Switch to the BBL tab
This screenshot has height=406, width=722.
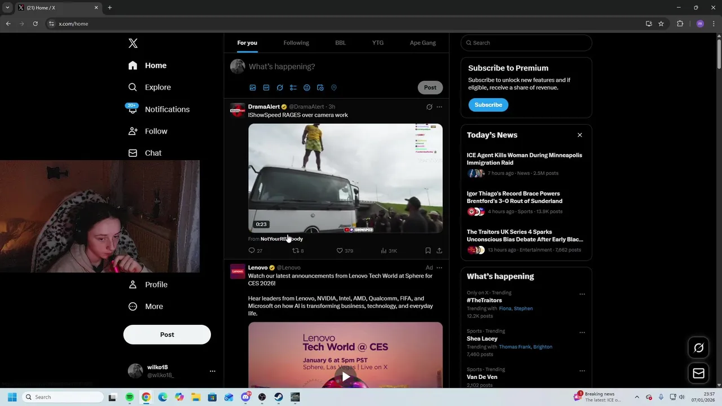341,43
